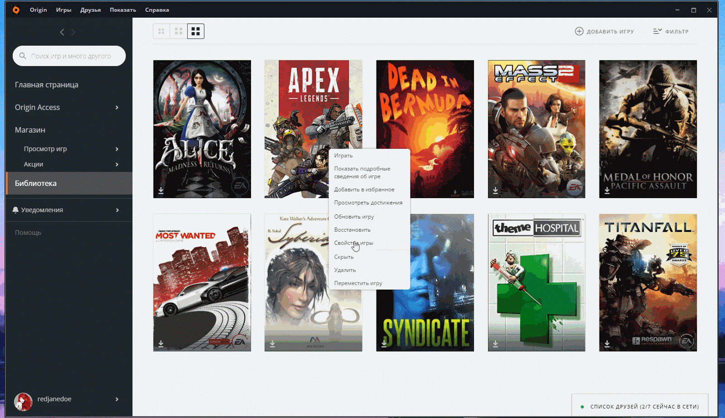The width and height of the screenshot is (725, 418).
Task: Switch to medium tile grid view
Action: 179,31
